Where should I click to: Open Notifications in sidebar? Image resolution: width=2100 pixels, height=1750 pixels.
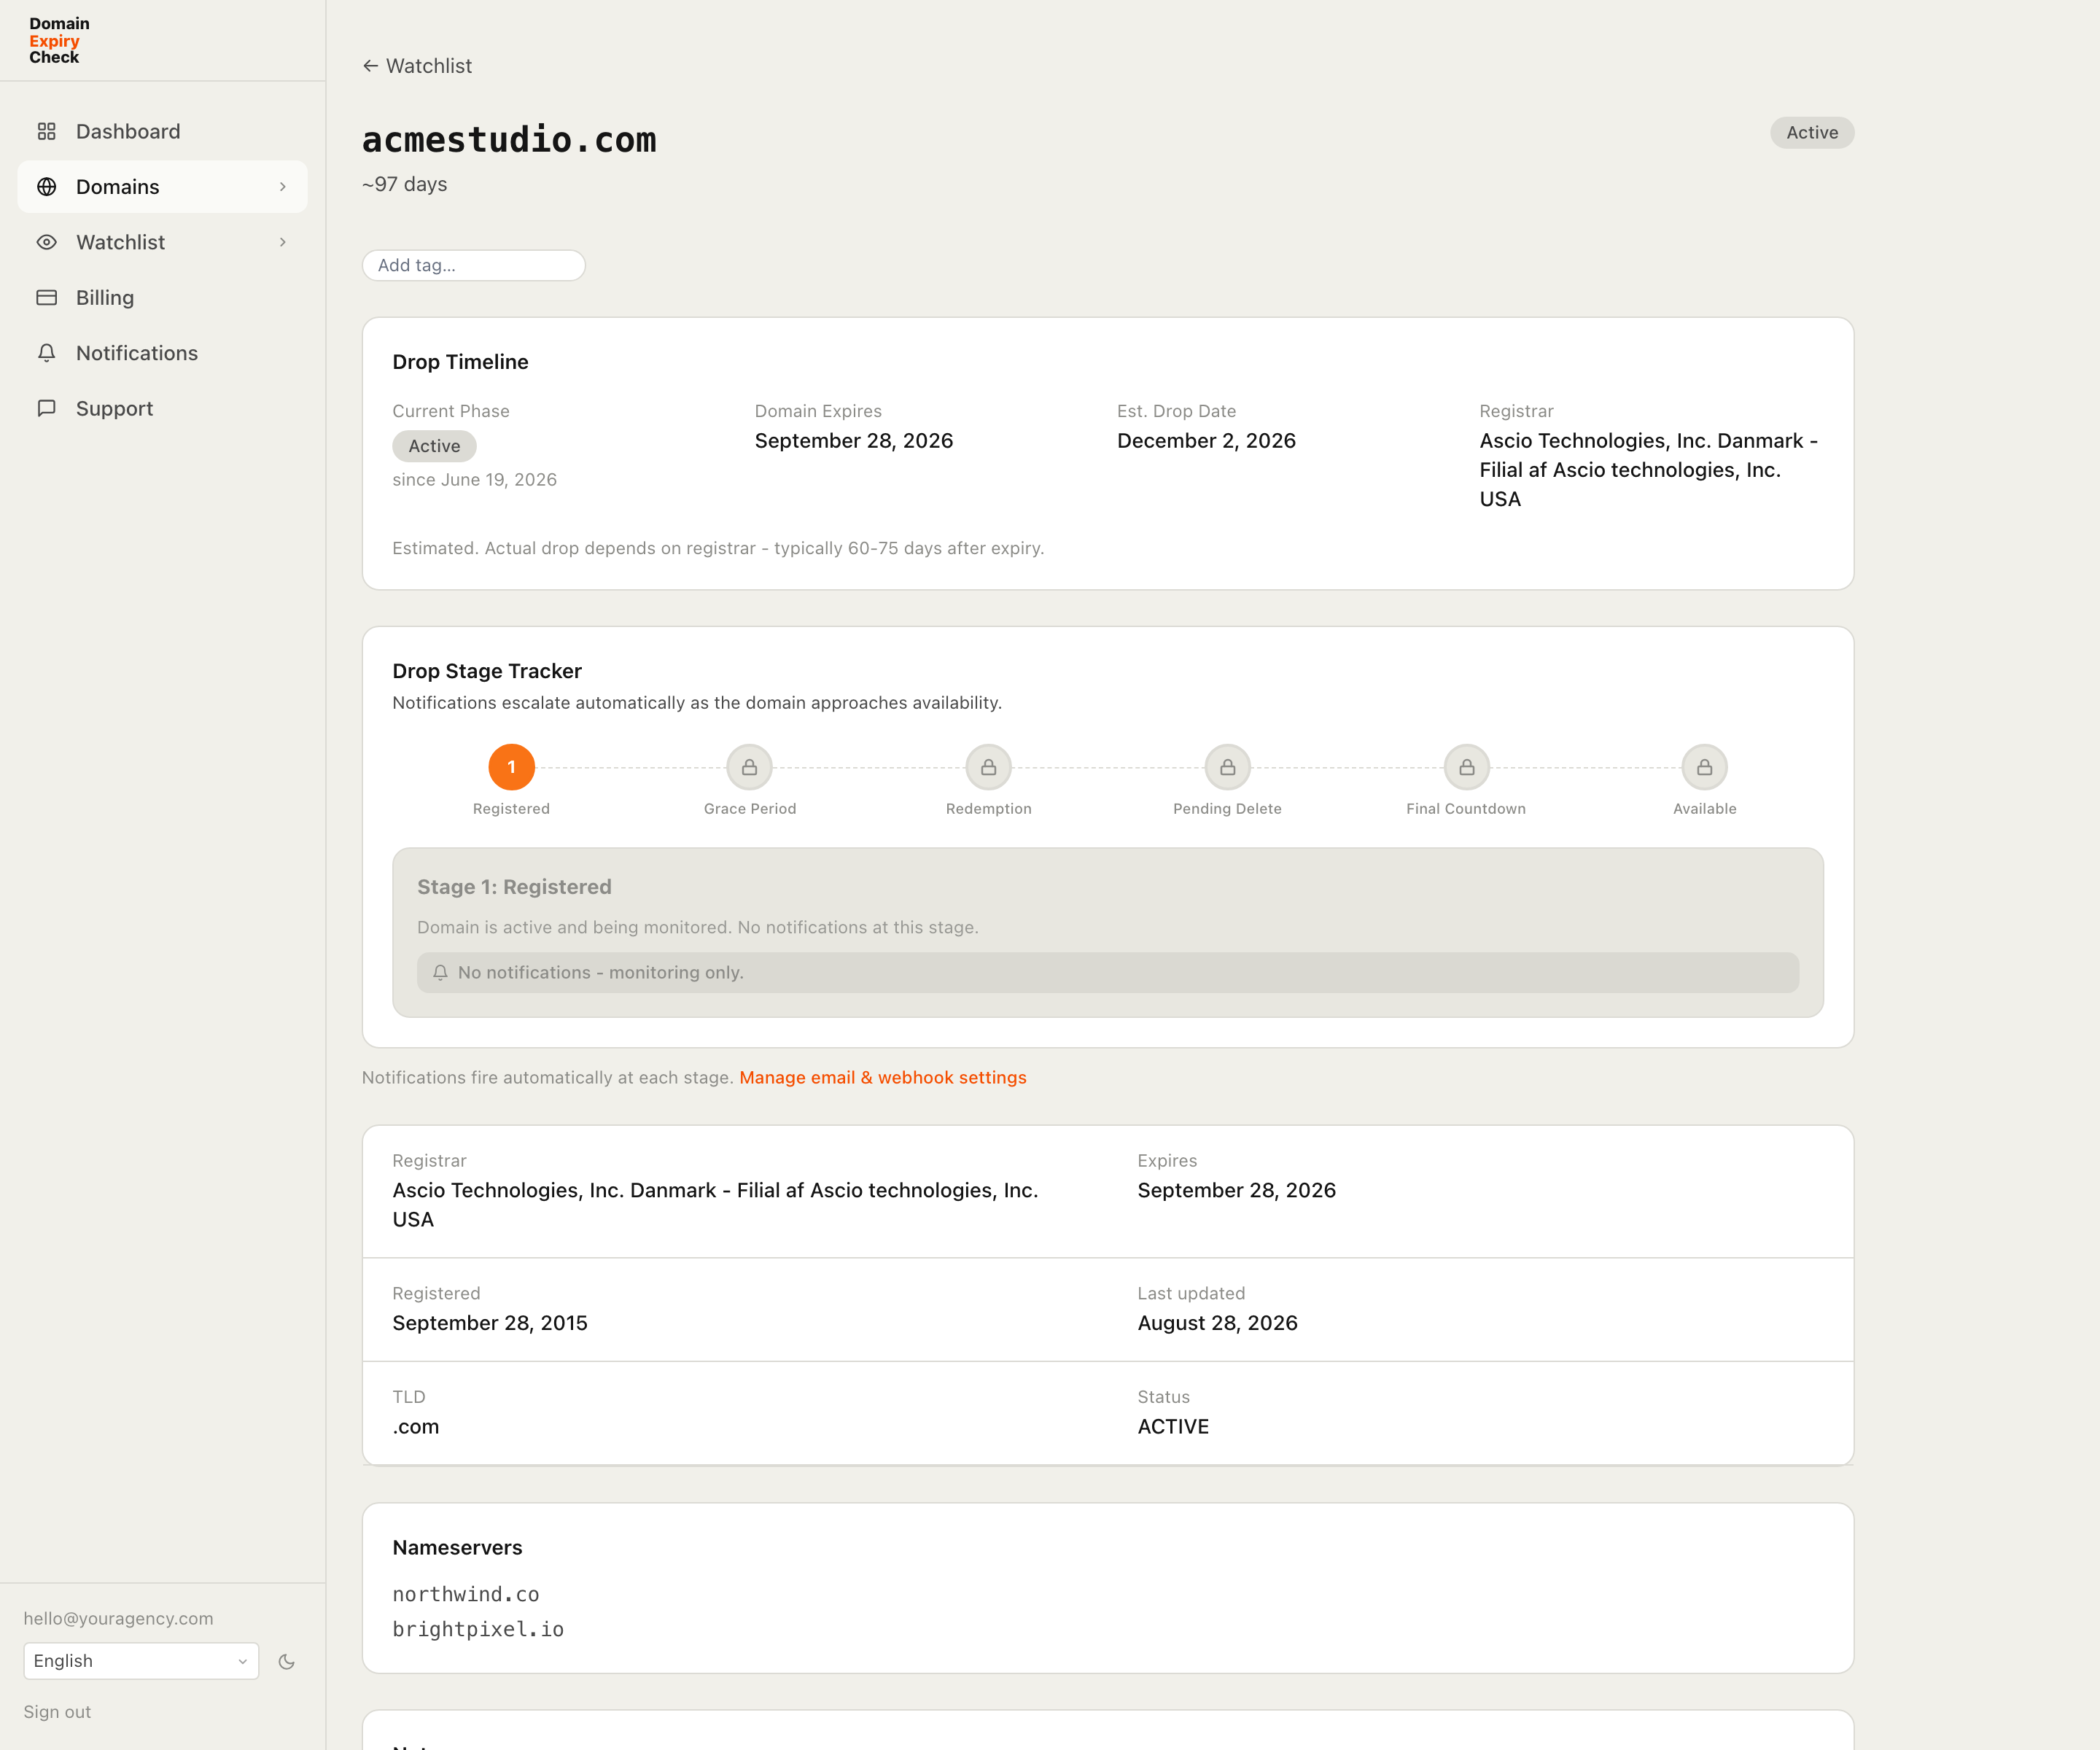click(162, 353)
